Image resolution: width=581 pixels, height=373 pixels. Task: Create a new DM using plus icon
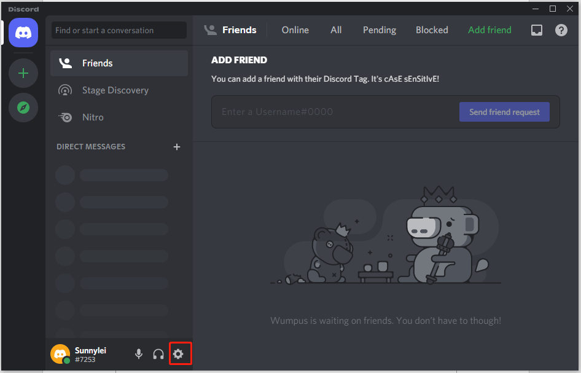177,147
